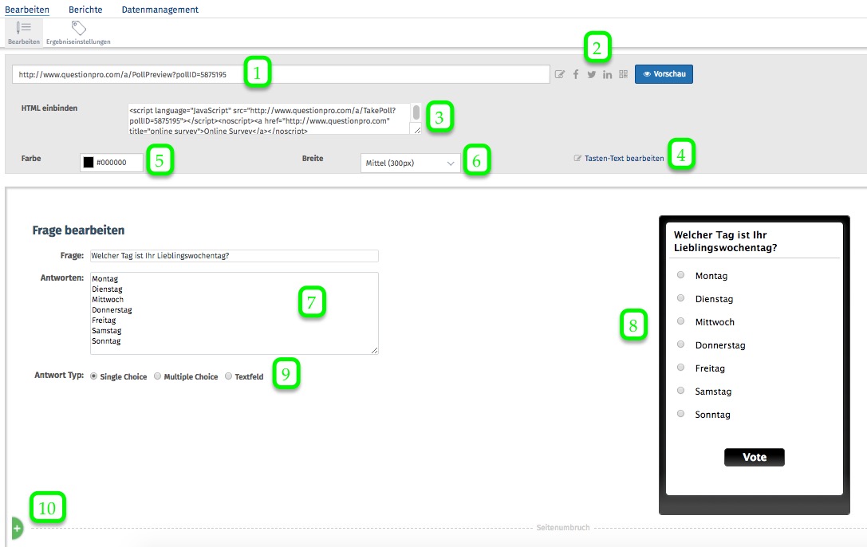Show the poll QR code
This screenshot has height=547, width=867.
click(x=623, y=74)
